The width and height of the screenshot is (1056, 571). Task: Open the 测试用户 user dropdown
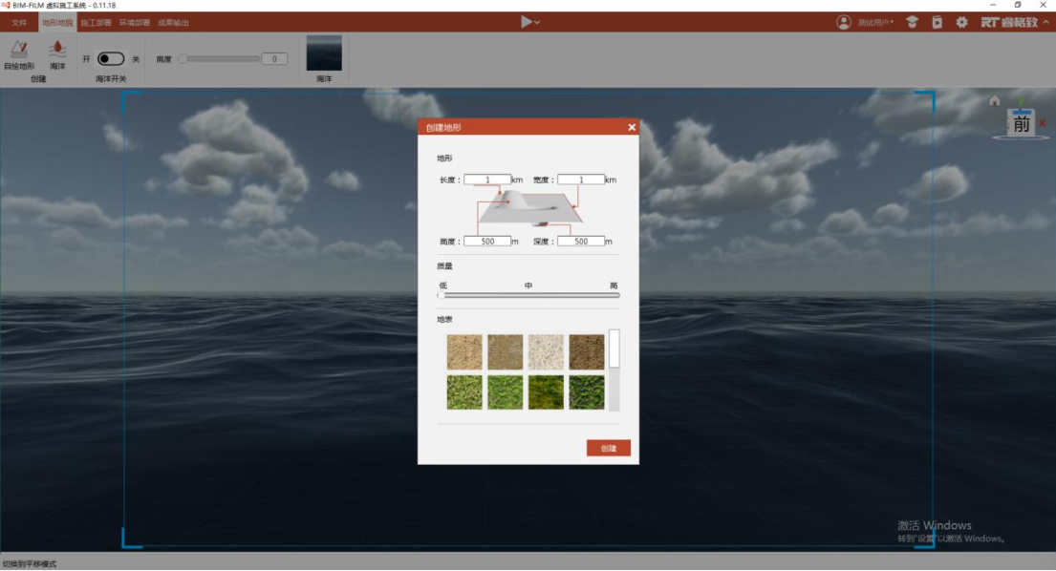pyautogui.click(x=875, y=23)
